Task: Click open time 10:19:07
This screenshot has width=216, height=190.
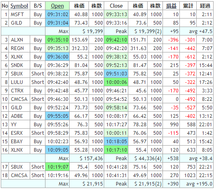Action: tap(57, 167)
